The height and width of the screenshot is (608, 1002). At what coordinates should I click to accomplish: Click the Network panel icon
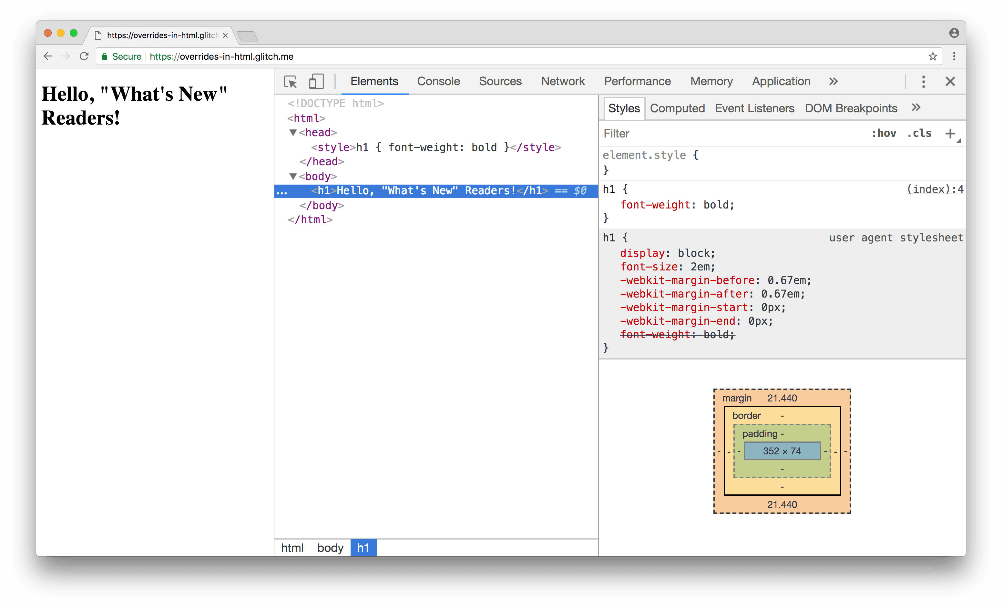pyautogui.click(x=563, y=80)
